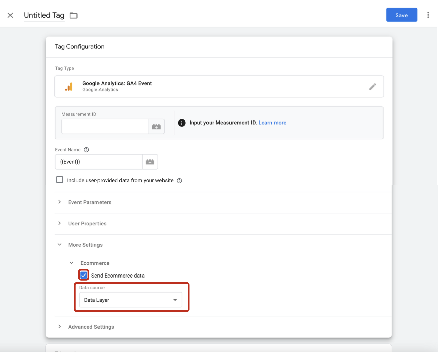438x352 pixels.
Task: Click the info icon beside Measurement ID hint
Action: [182, 123]
